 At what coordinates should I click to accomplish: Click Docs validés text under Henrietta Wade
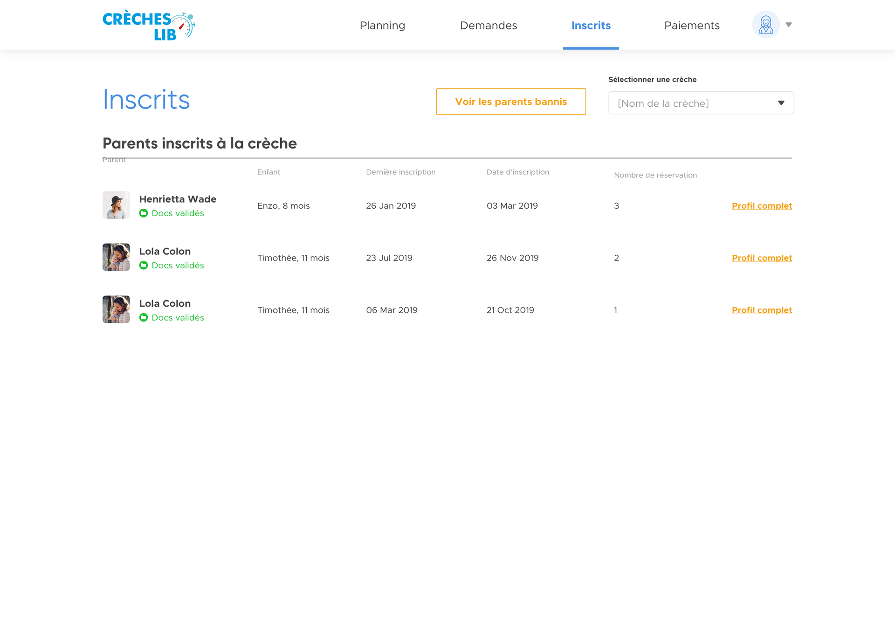(178, 213)
